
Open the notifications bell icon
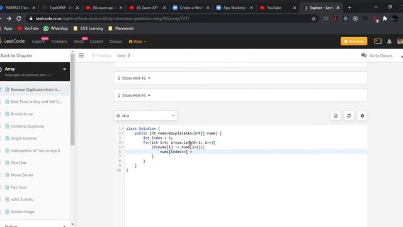click(x=389, y=42)
